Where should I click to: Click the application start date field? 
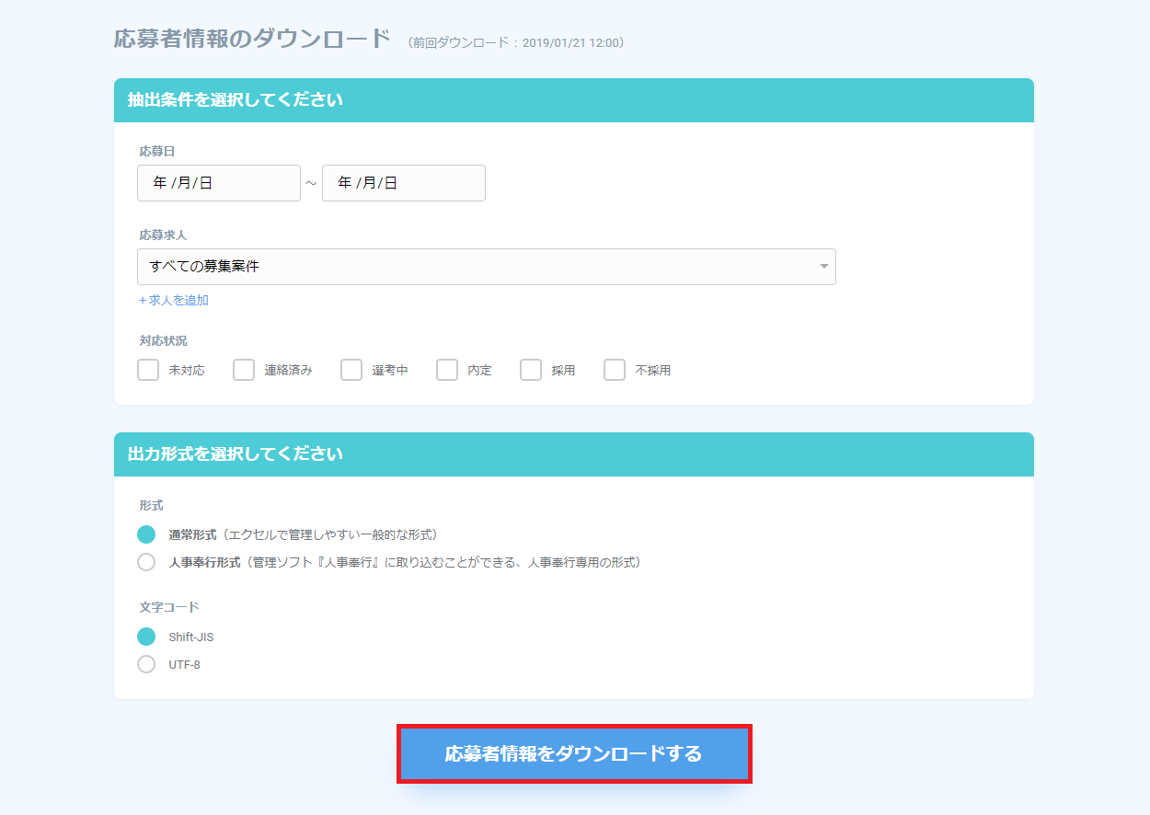[x=219, y=183]
